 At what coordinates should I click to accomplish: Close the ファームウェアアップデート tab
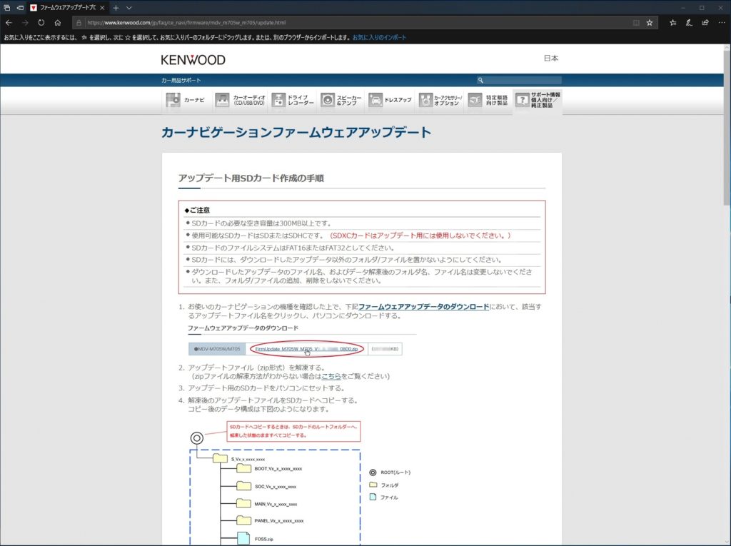coord(102,7)
